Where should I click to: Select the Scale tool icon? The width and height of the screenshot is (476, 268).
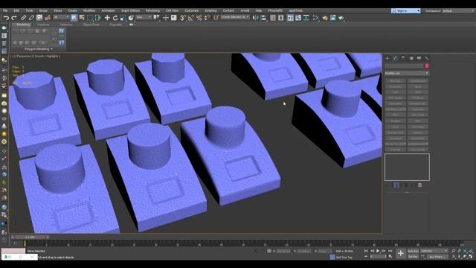123,18
